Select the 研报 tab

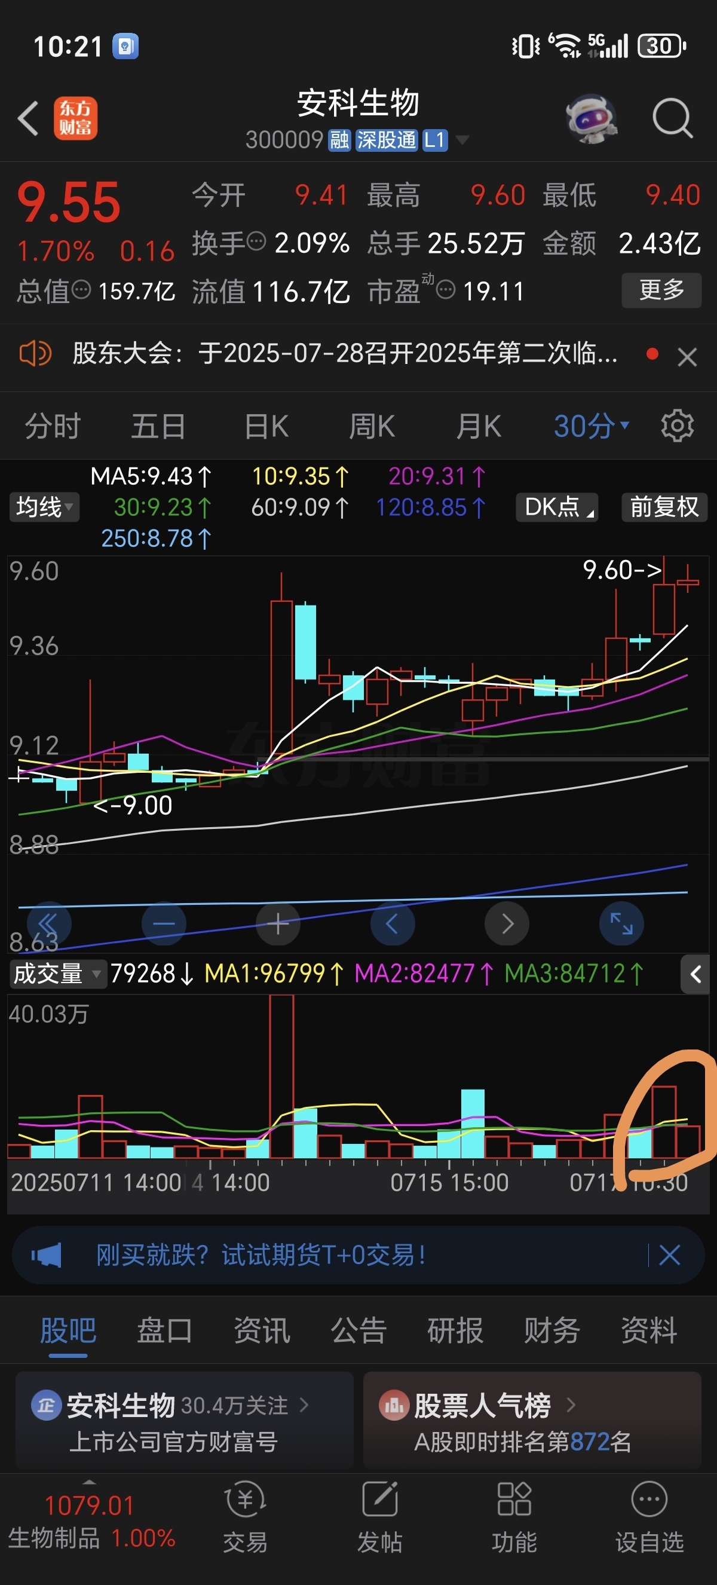click(455, 1331)
